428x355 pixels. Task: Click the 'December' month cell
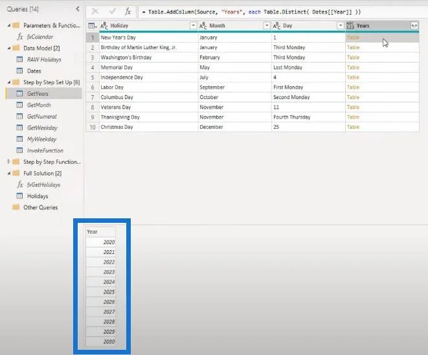[x=235, y=127]
